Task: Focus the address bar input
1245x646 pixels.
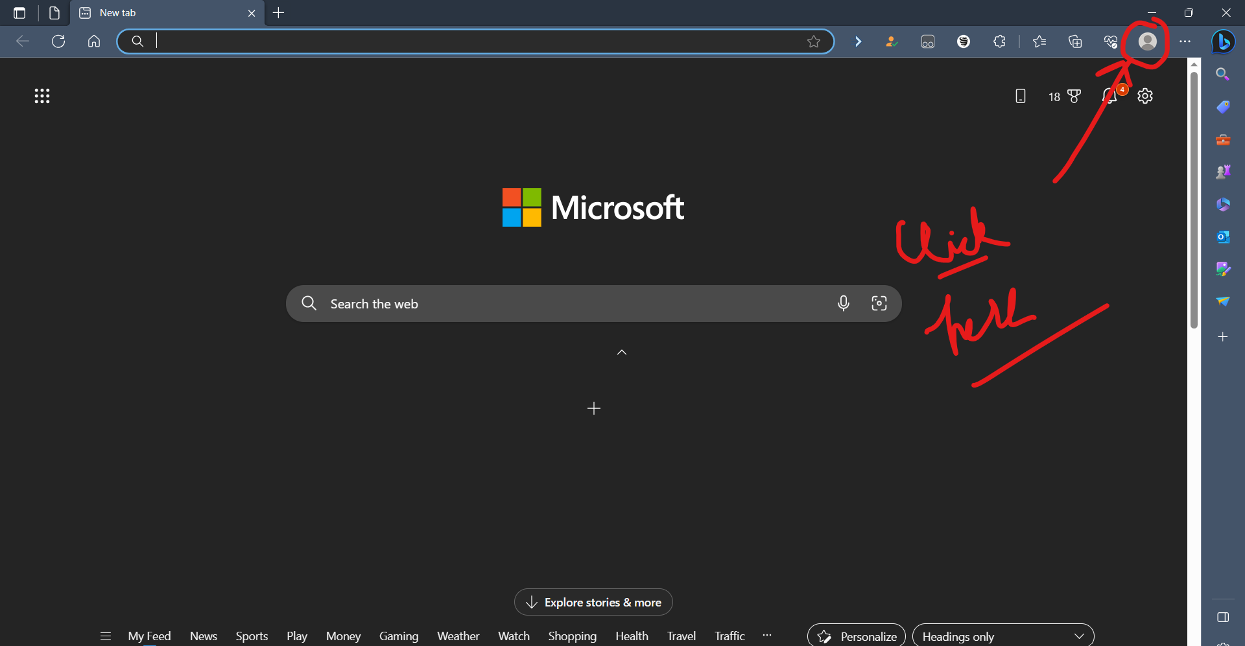Action: point(475,41)
